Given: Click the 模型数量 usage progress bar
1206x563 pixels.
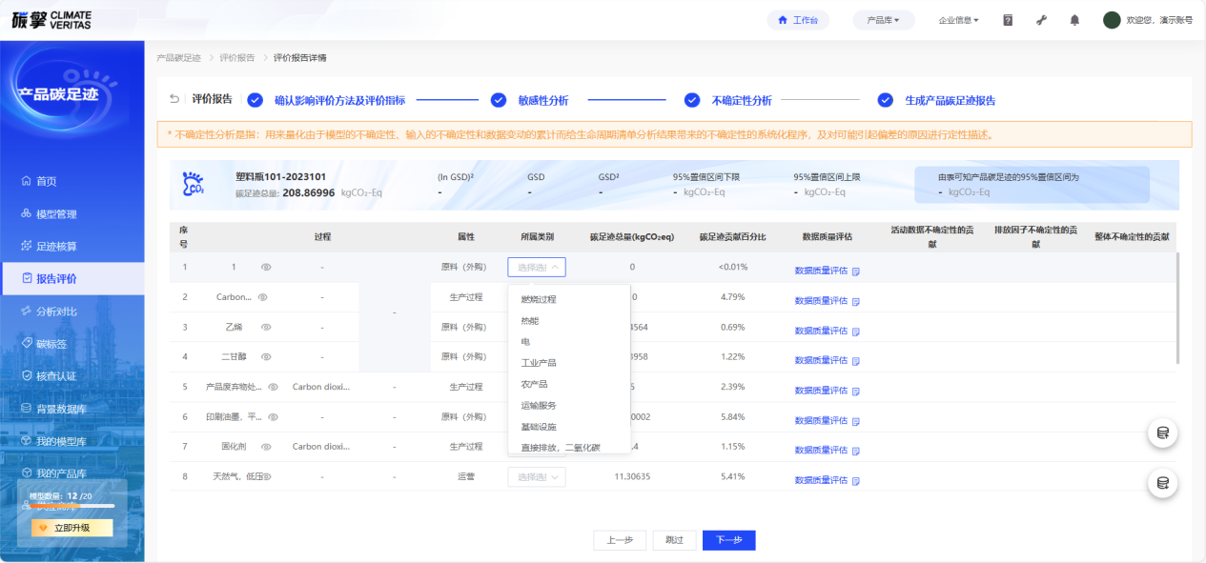Looking at the screenshot, I should [72, 507].
